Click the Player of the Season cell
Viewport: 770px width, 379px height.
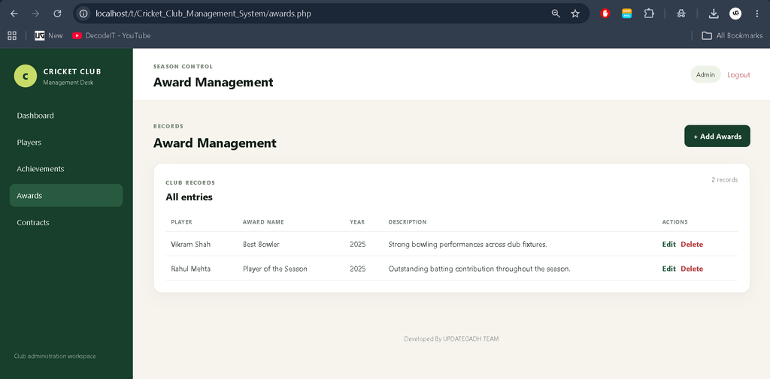tap(275, 269)
